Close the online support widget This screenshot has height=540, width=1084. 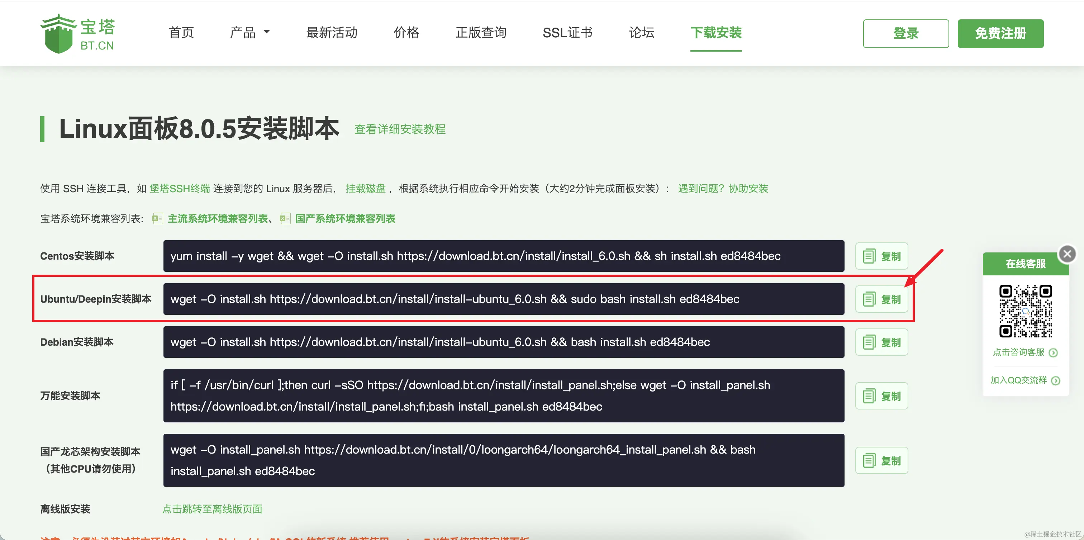1067,254
